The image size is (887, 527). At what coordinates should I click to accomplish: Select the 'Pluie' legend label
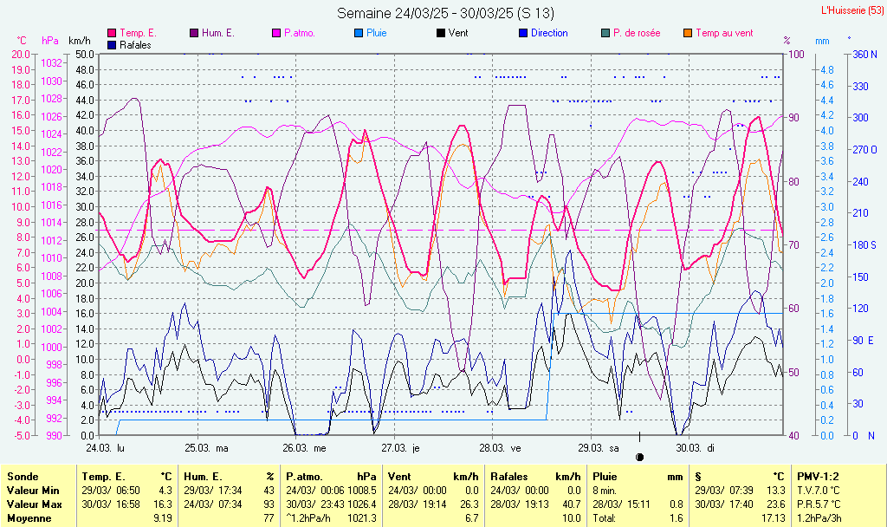pos(377,34)
